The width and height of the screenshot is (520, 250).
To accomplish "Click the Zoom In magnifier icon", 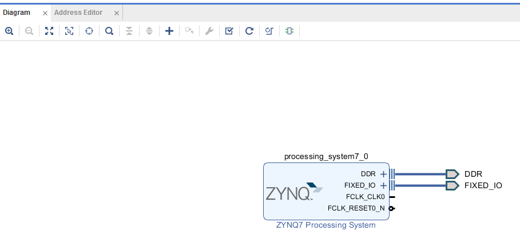I will click(x=9, y=31).
